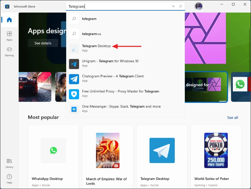
Task: Click the March of Empires title text
Action: click(106, 181)
